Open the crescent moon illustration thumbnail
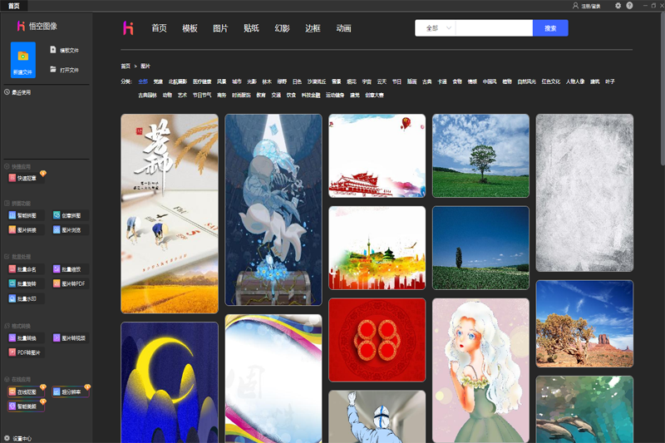This screenshot has height=443, width=665. coord(170,381)
